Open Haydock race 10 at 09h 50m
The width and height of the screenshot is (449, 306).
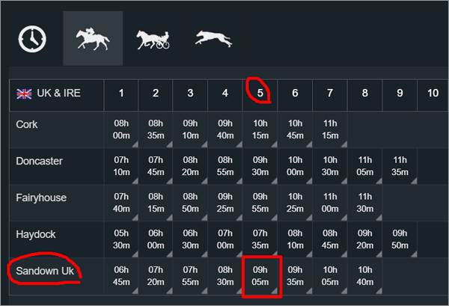[400, 240]
